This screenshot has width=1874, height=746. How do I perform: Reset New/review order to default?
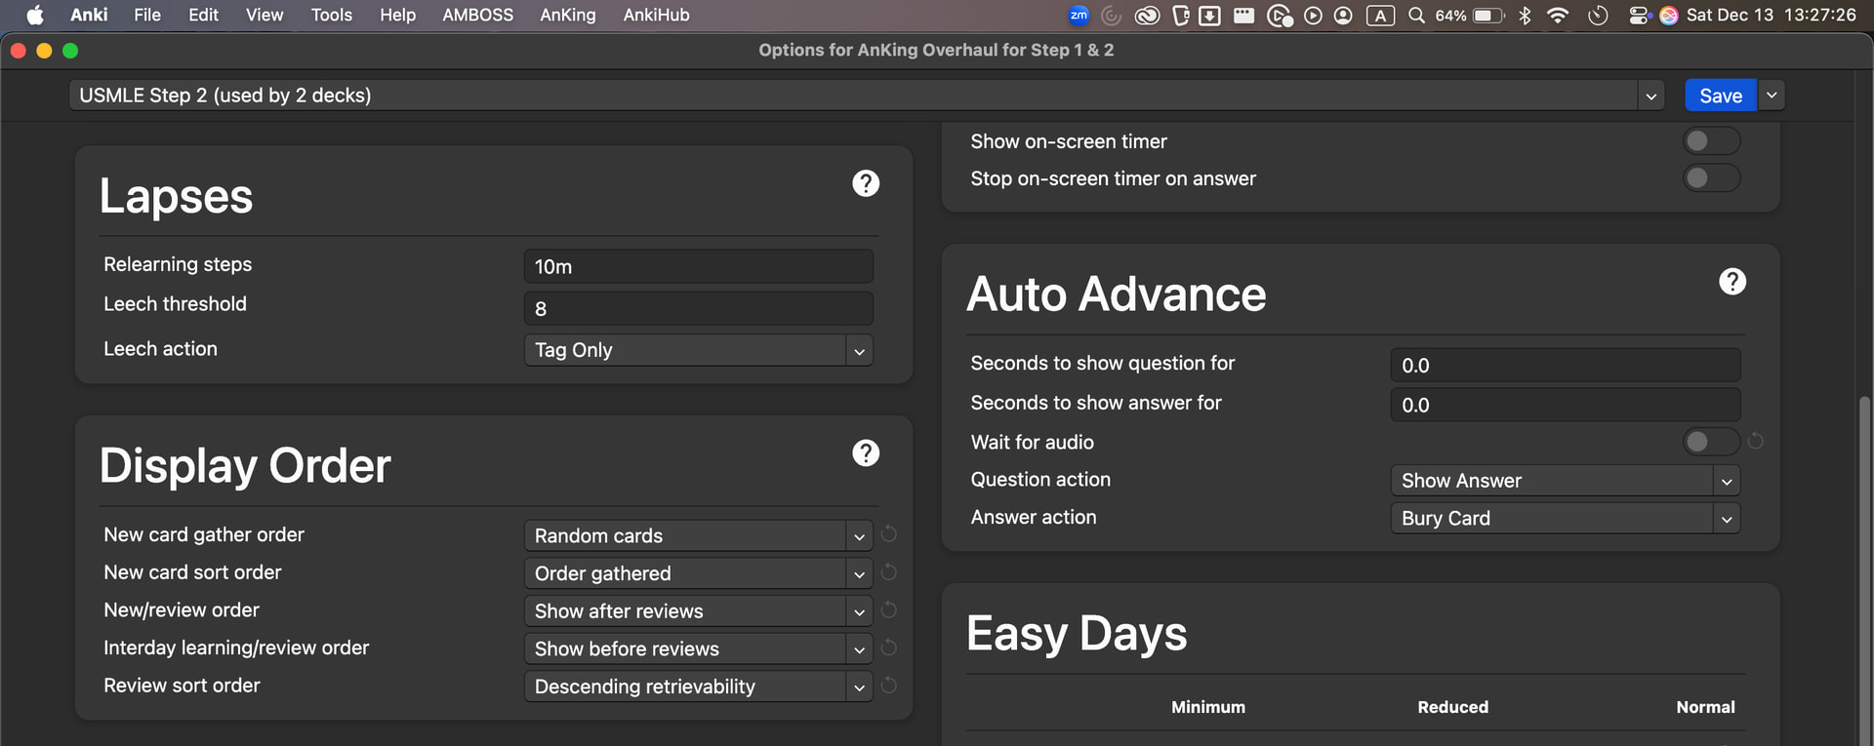coord(888,610)
